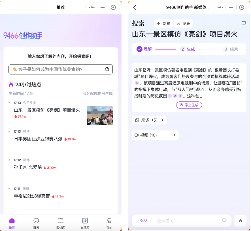Image resolution: width=251 pixels, height=231 pixels.
Task: Select the 理解 step indicator
Action: tap(144, 49)
